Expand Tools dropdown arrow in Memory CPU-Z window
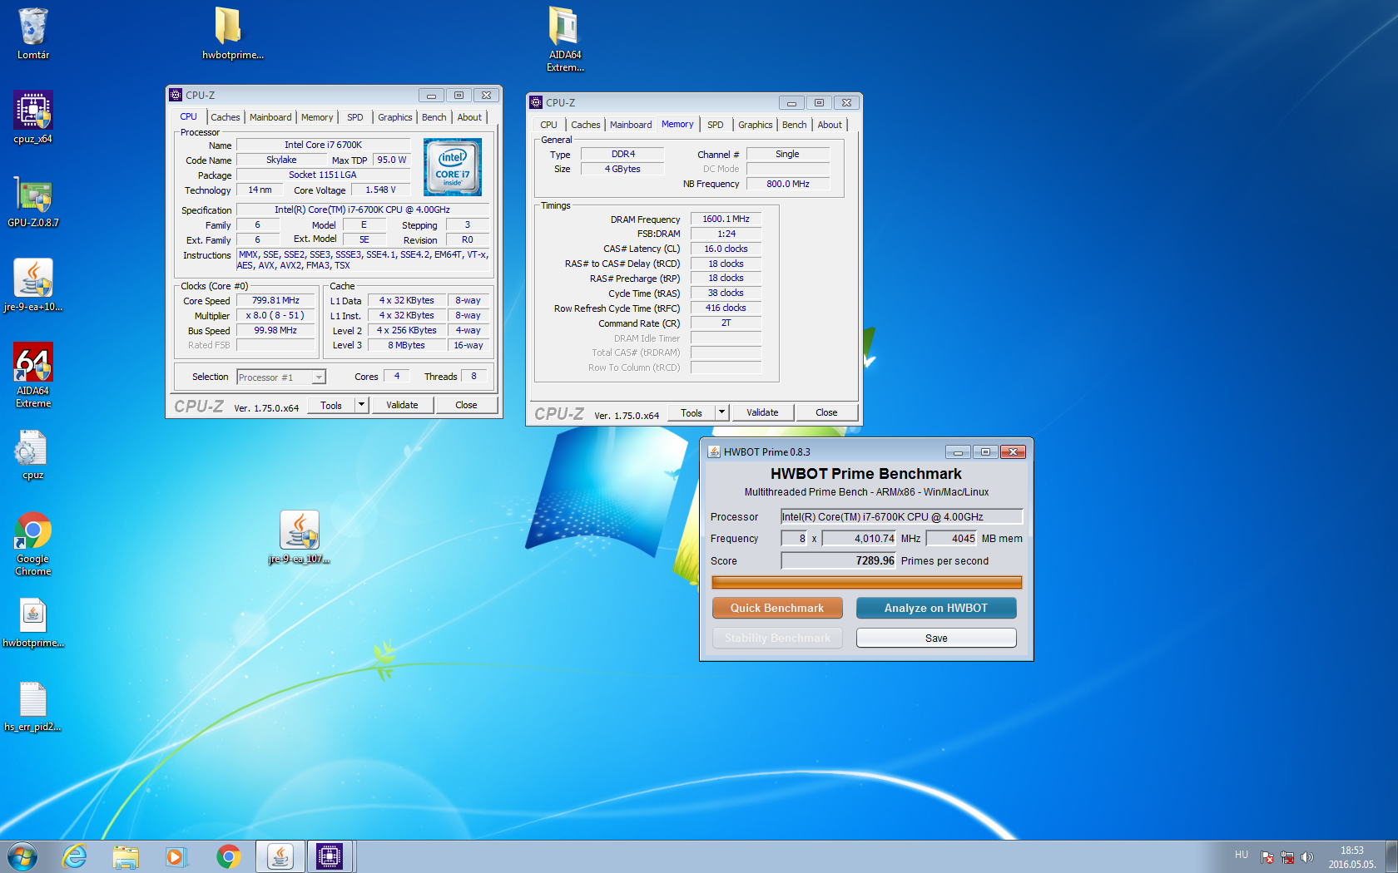 coord(721,412)
